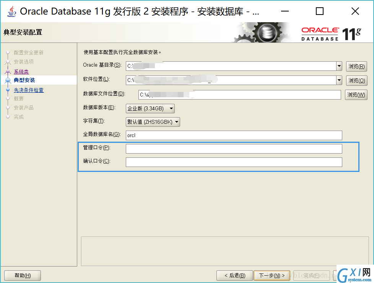This screenshot has width=374, height=283.
Task: Click the 管理口令 password field
Action: pyautogui.click(x=234, y=149)
